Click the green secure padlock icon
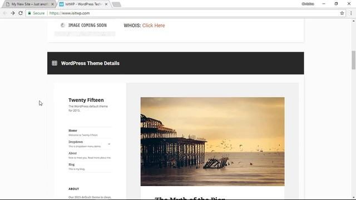Screen dimensions: 356x200 tap(29, 13)
